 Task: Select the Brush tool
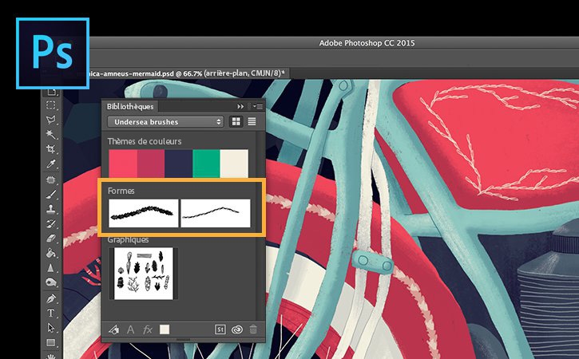pyautogui.click(x=51, y=195)
